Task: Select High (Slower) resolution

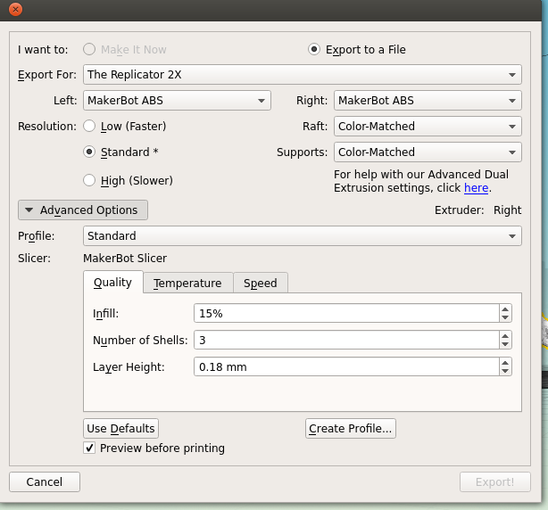Action: (89, 180)
